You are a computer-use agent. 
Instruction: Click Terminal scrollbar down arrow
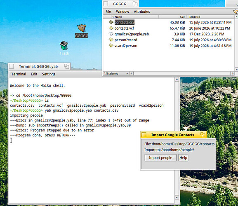(177, 197)
